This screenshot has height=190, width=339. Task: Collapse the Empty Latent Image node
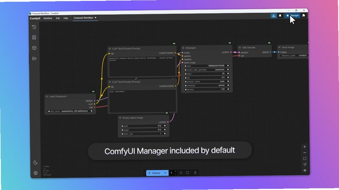point(120,118)
